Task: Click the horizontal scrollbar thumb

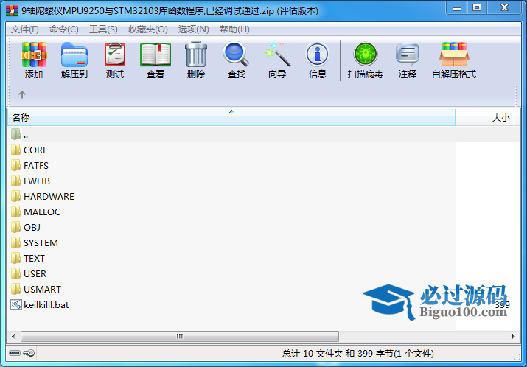Action: [x=180, y=336]
